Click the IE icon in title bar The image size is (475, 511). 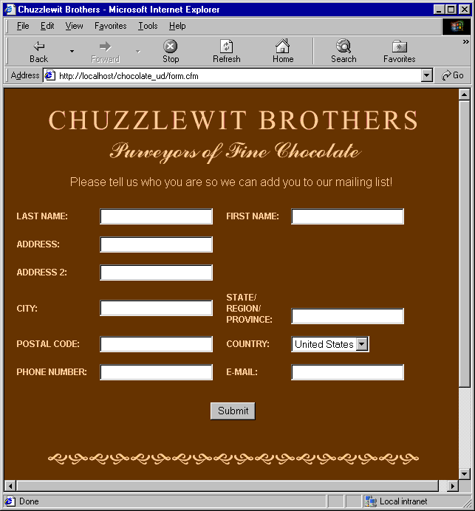click(10, 9)
